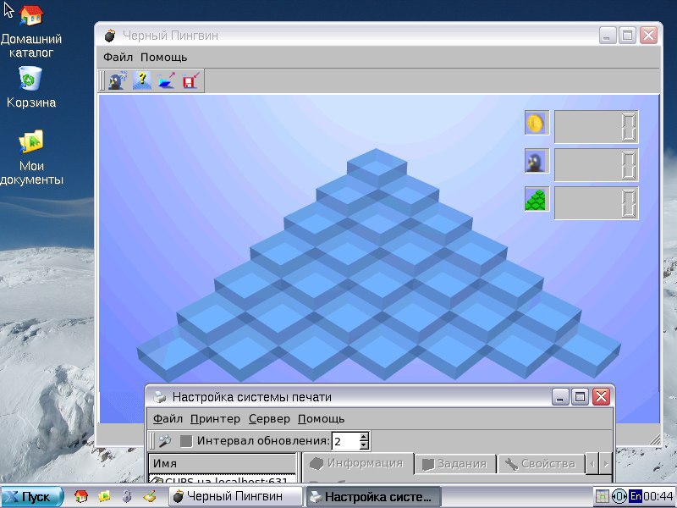Click the Имя column header
The image size is (677, 508).
coord(222,463)
